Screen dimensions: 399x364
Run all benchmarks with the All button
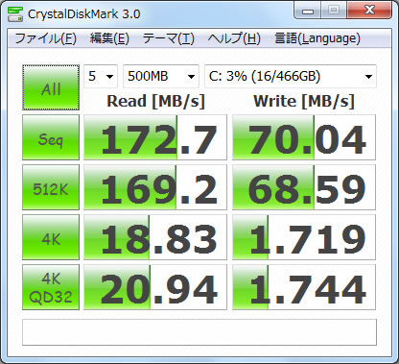tap(51, 87)
